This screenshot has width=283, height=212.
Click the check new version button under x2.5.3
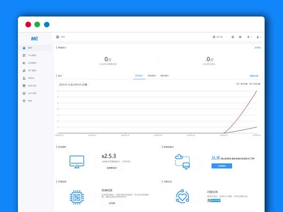112,168
